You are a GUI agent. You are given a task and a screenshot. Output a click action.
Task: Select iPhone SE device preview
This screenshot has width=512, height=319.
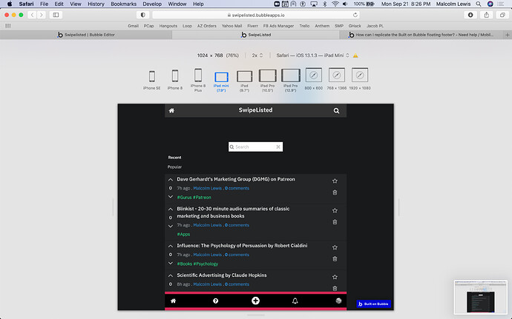point(152,80)
